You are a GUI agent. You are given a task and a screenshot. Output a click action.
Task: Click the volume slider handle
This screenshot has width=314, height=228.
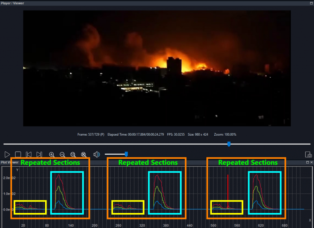tap(126, 154)
